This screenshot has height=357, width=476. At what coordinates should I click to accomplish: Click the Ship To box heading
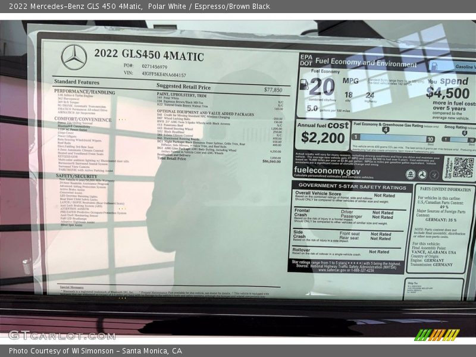click(412, 283)
